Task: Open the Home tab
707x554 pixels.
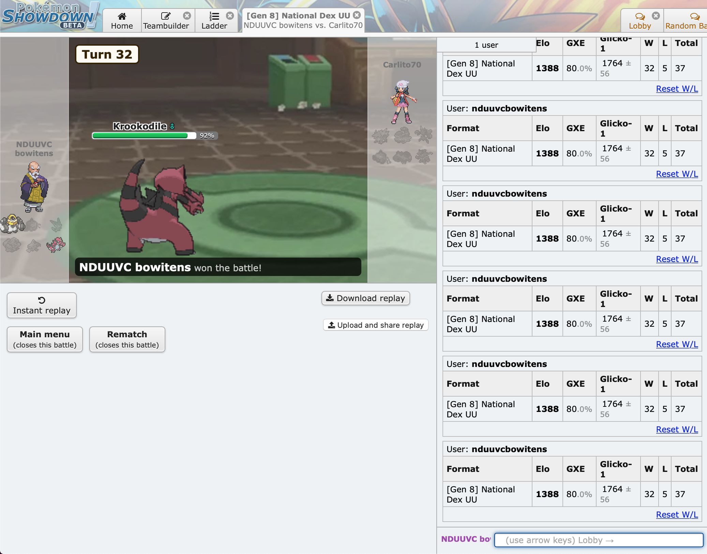Action: [122, 21]
